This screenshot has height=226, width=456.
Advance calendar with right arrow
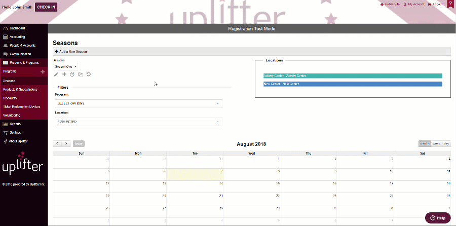tap(66, 144)
